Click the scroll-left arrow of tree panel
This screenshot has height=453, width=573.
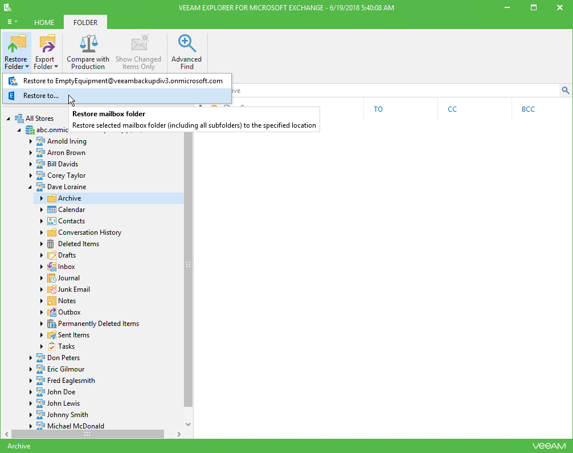[7, 434]
